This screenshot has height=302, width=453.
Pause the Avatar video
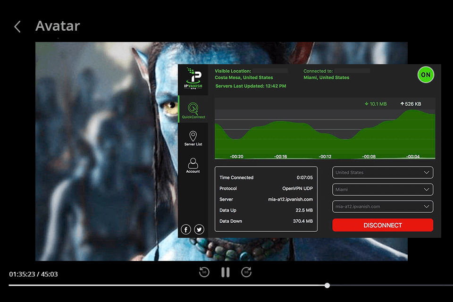pos(226,272)
